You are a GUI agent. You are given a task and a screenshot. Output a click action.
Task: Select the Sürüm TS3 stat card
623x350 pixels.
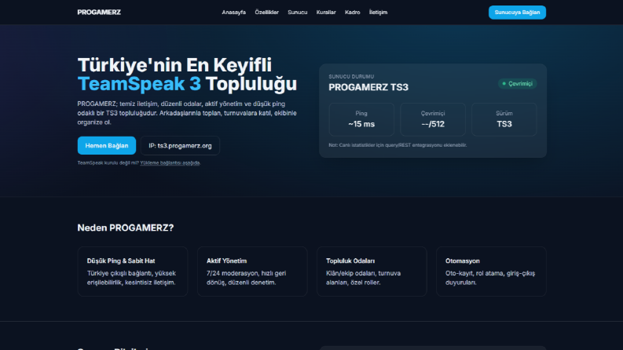point(504,119)
